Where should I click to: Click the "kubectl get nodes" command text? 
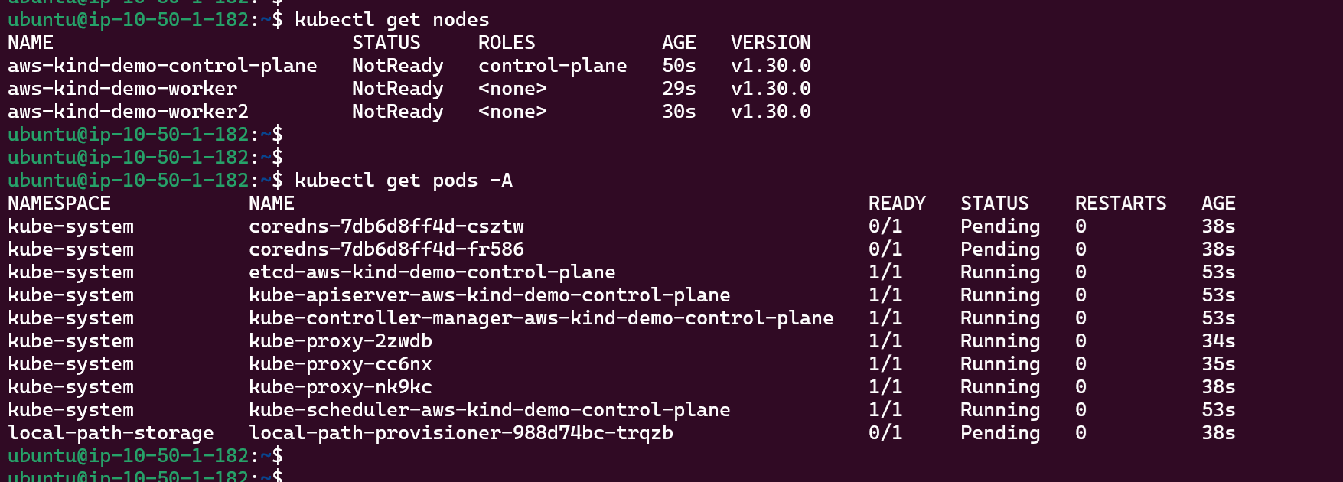tap(392, 20)
